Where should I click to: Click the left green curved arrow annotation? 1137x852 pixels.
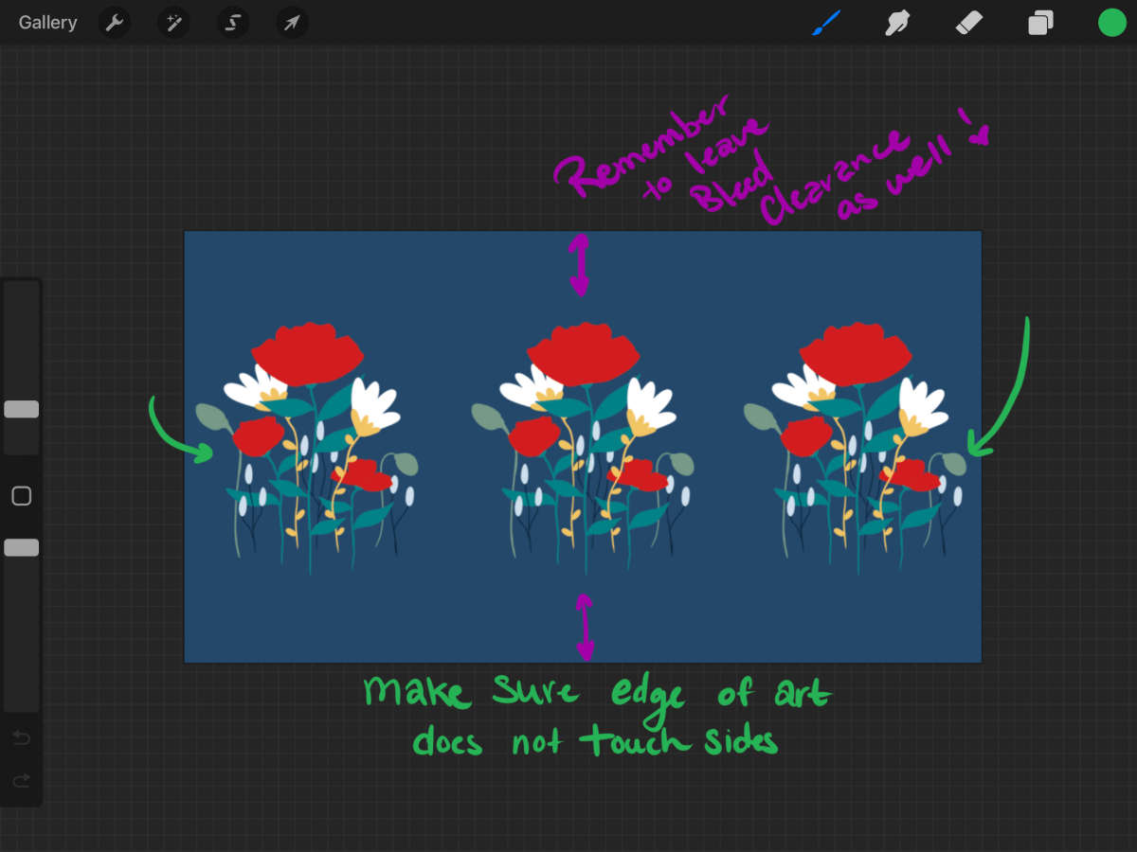pyautogui.click(x=175, y=435)
